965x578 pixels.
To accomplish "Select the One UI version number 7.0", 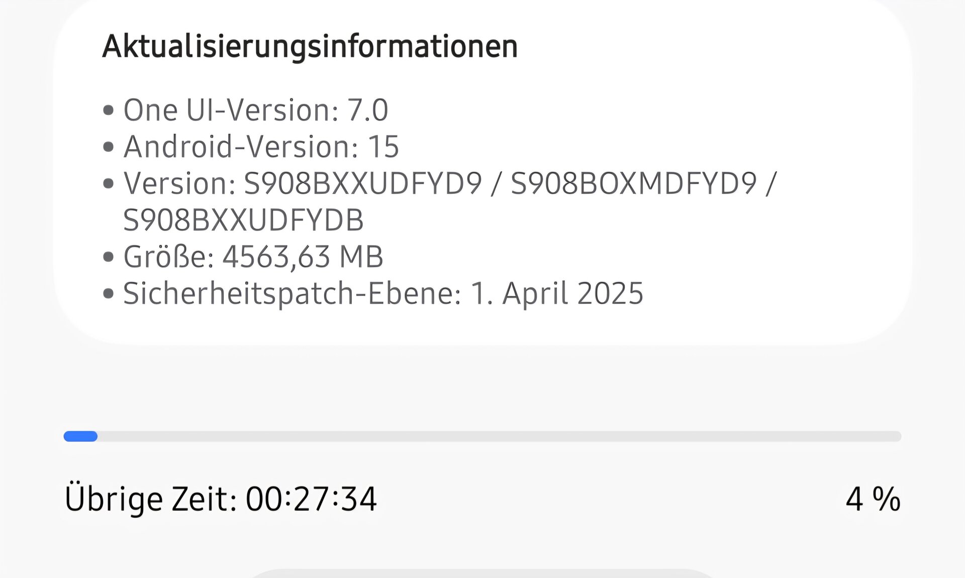I will [x=368, y=110].
